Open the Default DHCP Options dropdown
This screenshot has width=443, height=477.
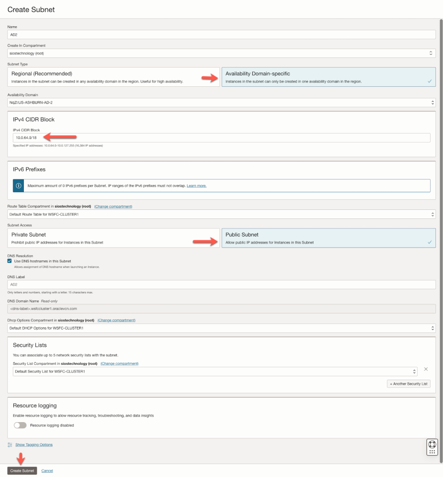click(x=222, y=328)
